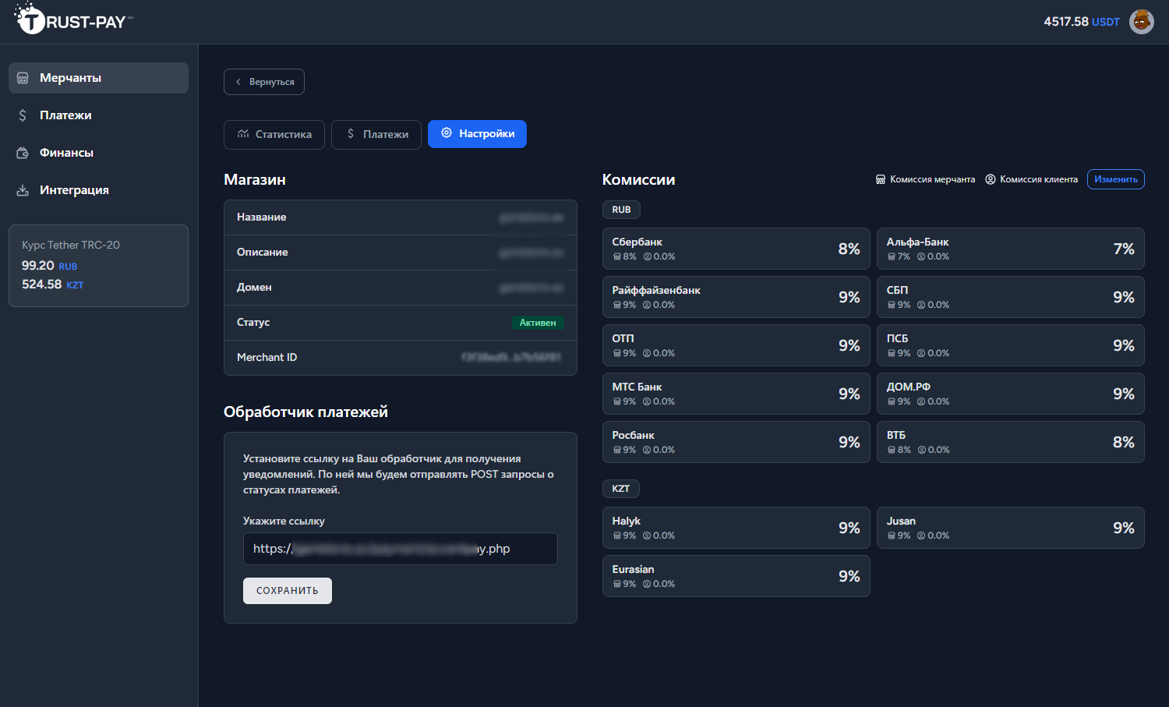1169x707 pixels.
Task: Click the Укажите ссылку label
Action: click(284, 521)
